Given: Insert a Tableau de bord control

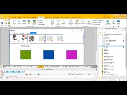Looking at the screenshot, I should click(x=77, y=22).
